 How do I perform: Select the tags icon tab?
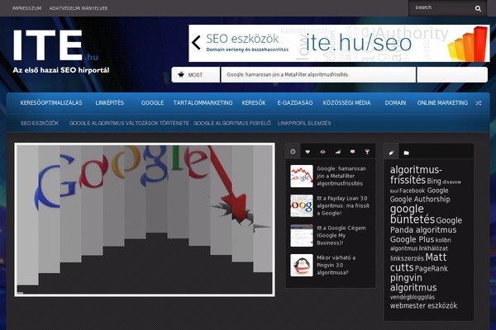(x=391, y=153)
